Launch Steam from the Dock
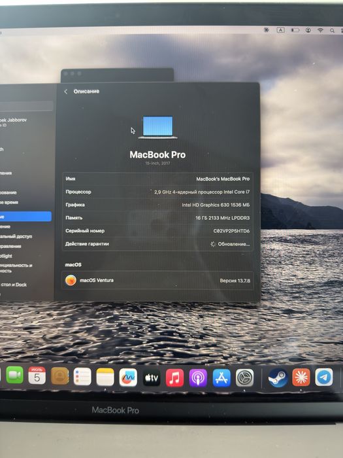This screenshot has width=343, height=458. [278, 378]
